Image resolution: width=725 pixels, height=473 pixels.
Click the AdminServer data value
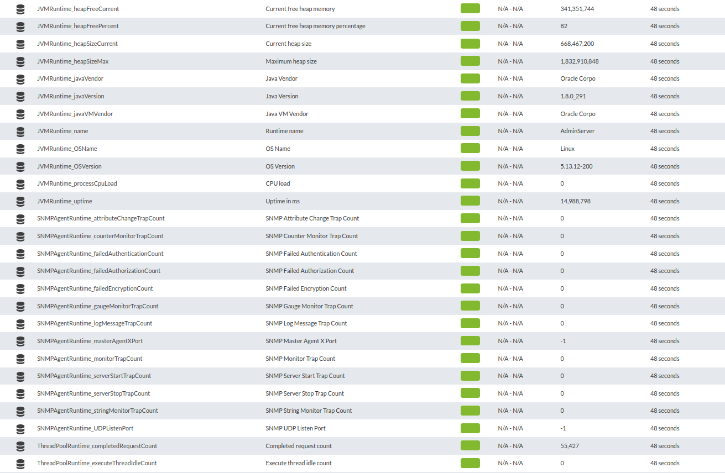click(x=577, y=131)
